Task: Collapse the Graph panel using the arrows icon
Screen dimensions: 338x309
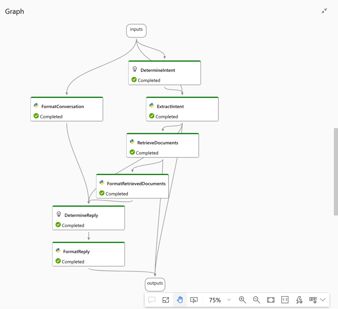Action: (x=324, y=11)
